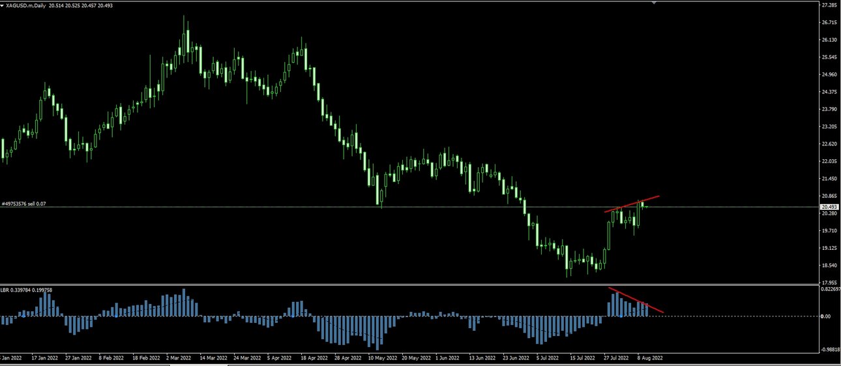The width and height of the screenshot is (841, 366).
Task: Click the 5 Jul 2022 date label
Action: (x=549, y=358)
